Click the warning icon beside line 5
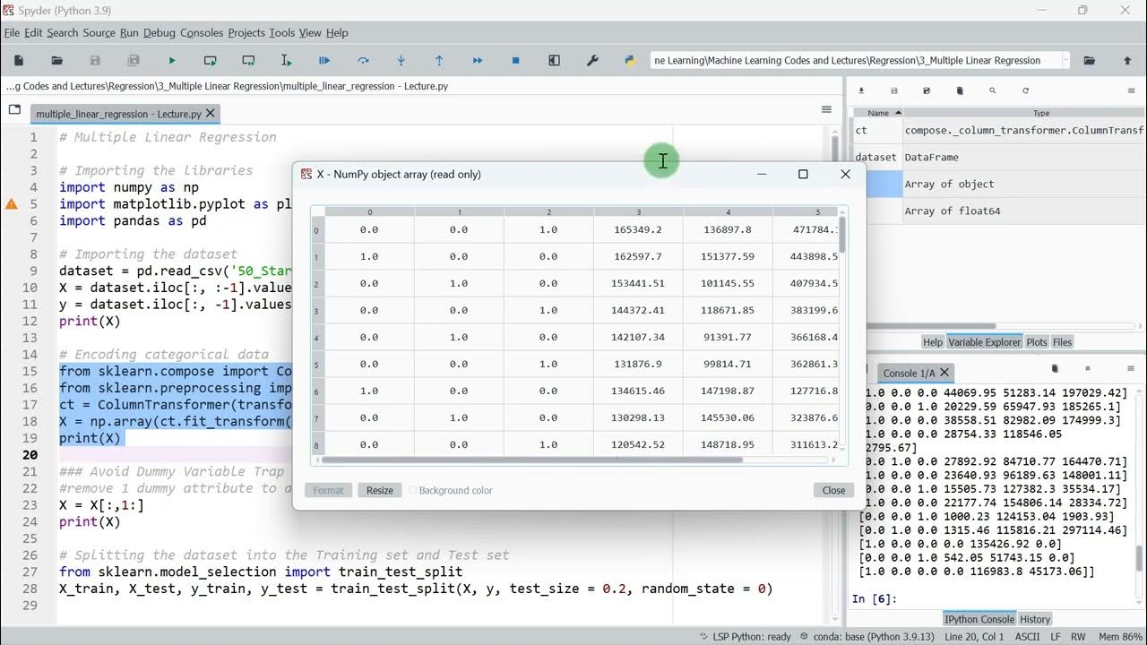 [x=12, y=204]
